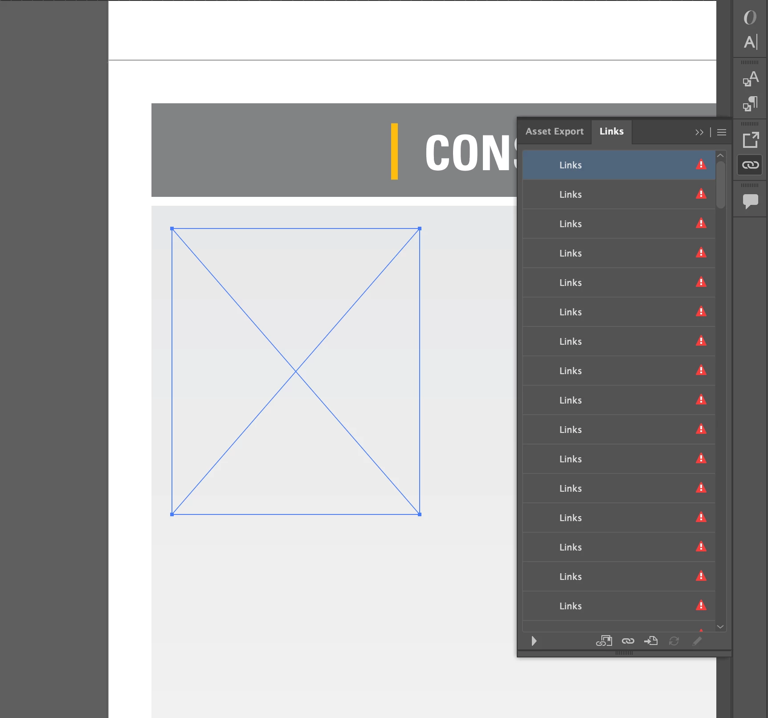Click the Go To Link icon
The image size is (768, 718).
(x=651, y=641)
